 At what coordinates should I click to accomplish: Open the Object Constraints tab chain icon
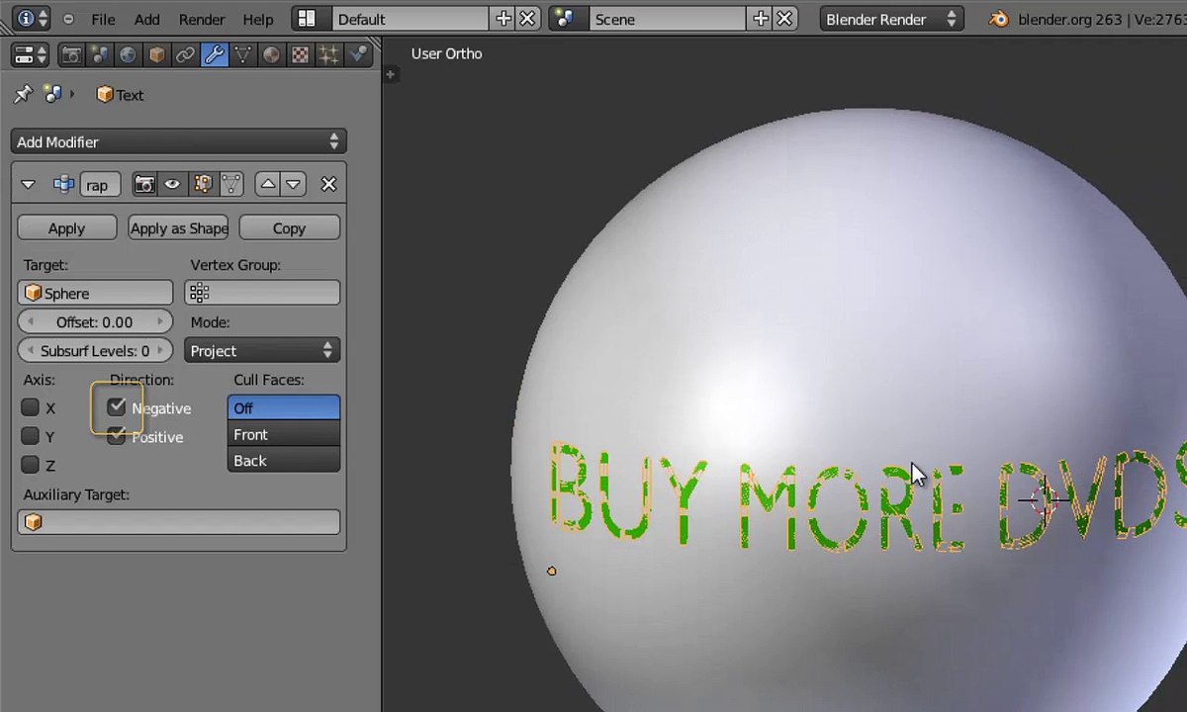(x=186, y=55)
